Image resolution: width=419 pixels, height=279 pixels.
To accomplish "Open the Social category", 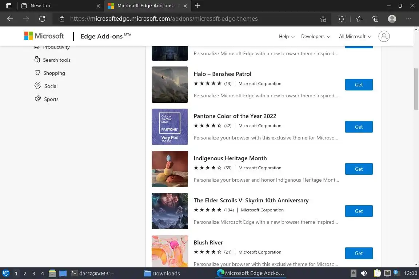I will pos(46,86).
